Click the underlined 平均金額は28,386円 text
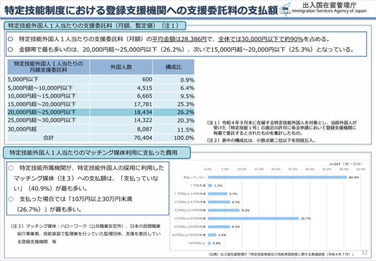 (x=179, y=39)
